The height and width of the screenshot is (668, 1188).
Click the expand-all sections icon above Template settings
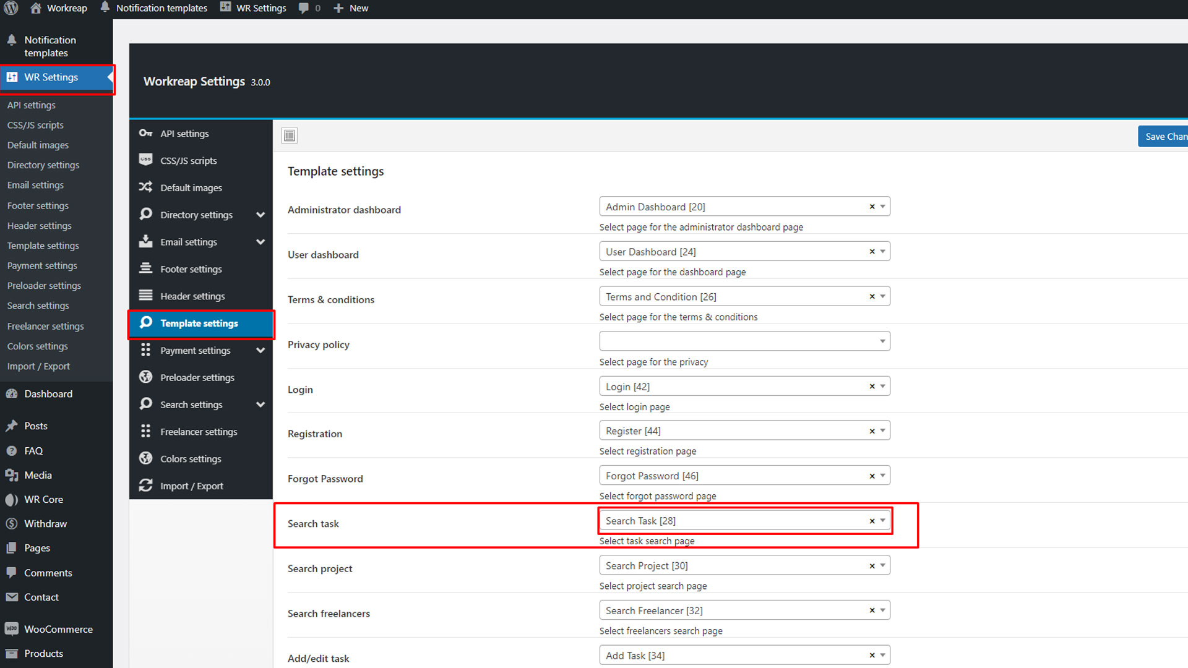point(290,135)
